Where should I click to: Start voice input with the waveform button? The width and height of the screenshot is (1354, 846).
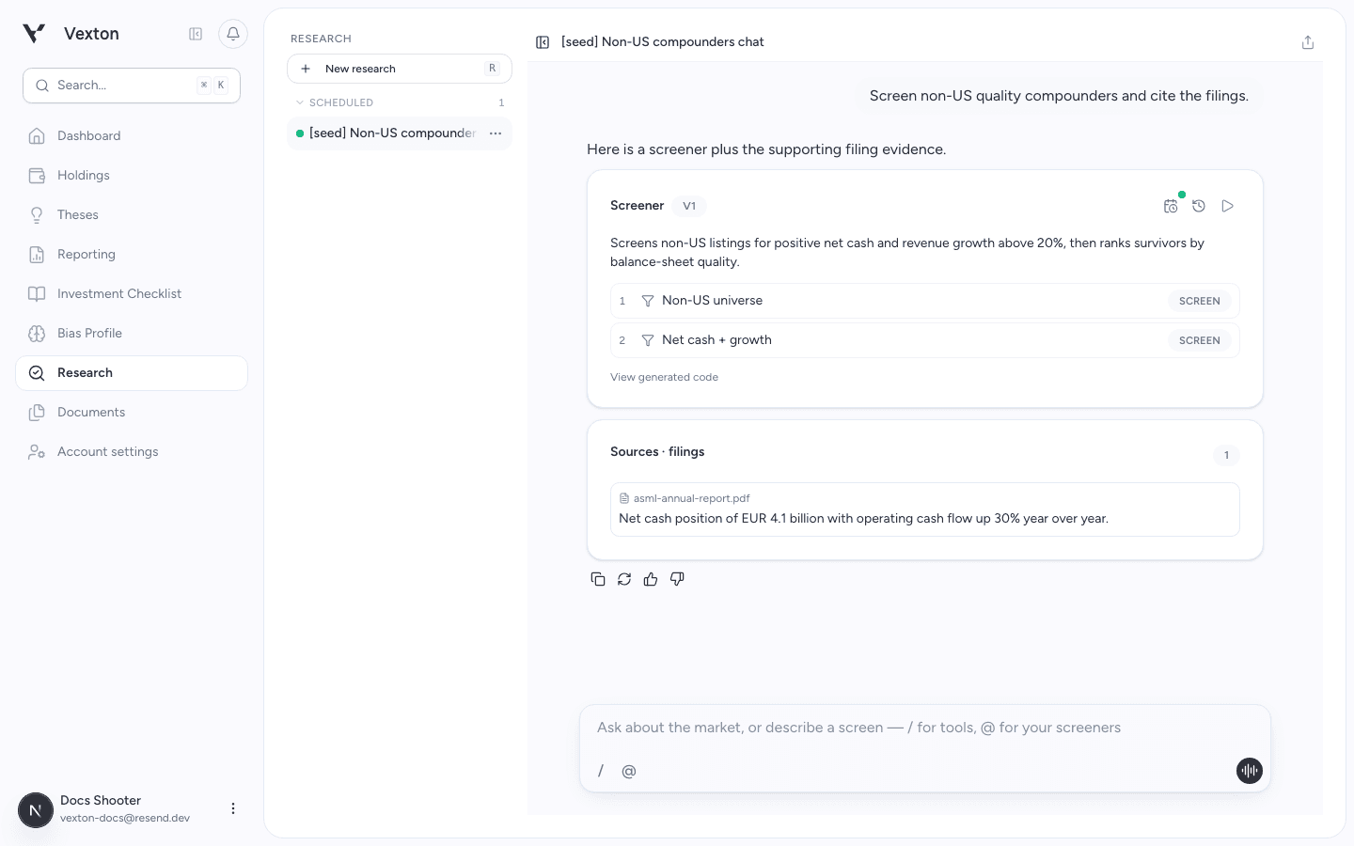(1250, 771)
